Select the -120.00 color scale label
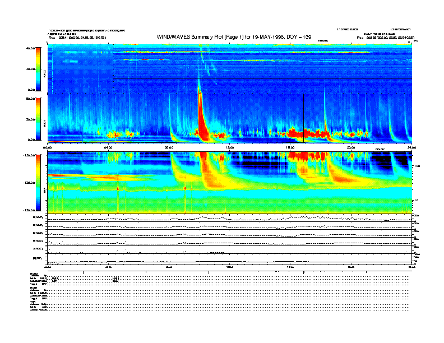This screenshot has height=343, width=444. 30,155
